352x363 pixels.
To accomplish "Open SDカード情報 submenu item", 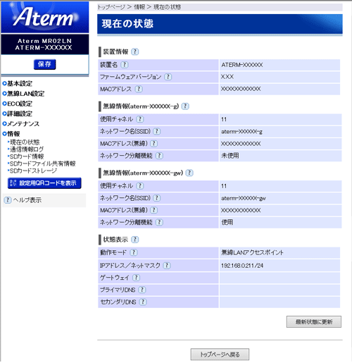I will (26, 156).
